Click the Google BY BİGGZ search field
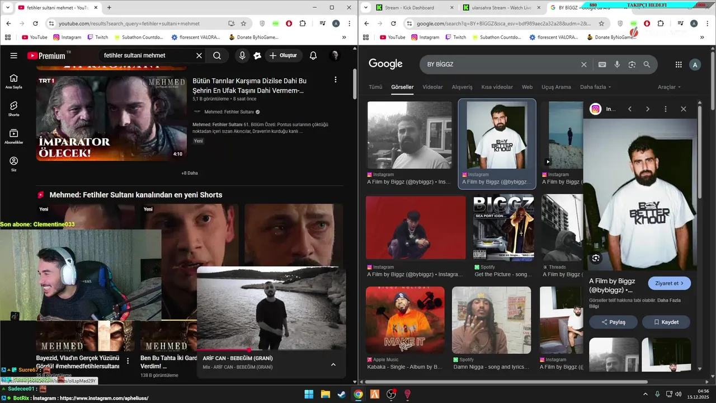This screenshot has width=716, height=403. 501,64
